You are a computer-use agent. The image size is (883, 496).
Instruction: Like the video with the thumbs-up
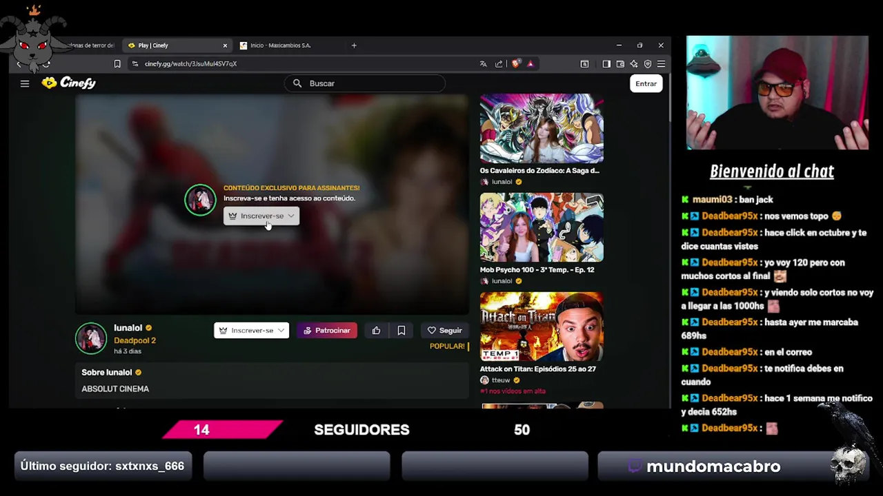pos(376,330)
